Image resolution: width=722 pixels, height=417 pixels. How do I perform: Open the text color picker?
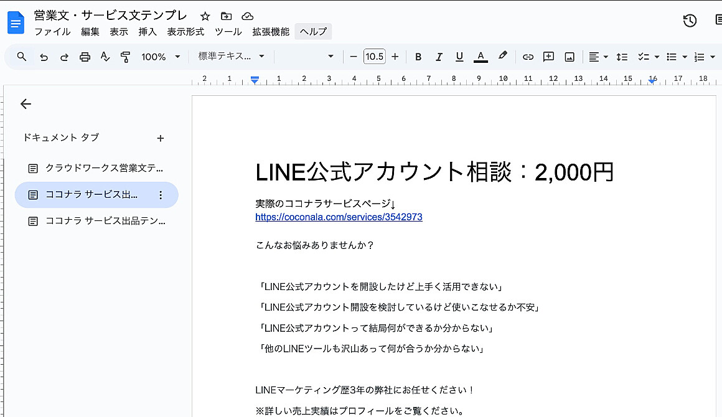481,57
